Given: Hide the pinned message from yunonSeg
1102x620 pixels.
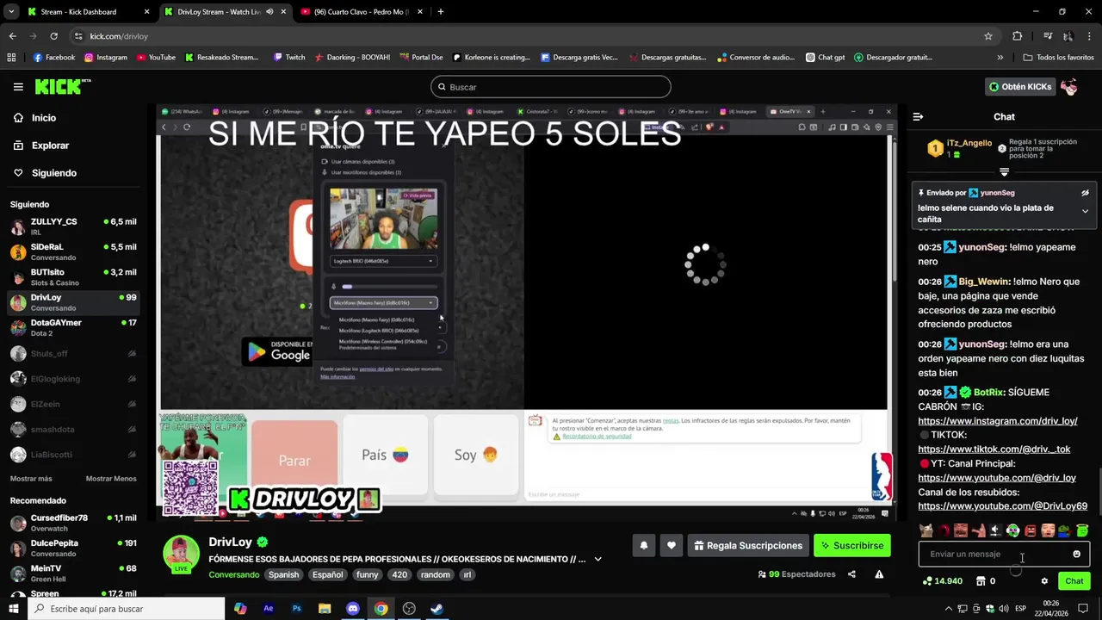Looking at the screenshot, I should click(x=1085, y=193).
